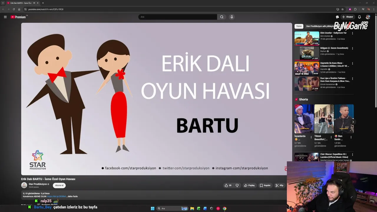Screen dimensions: 377x212
Task: Expand description with daha fazla
Action: pyautogui.click(x=72, y=196)
